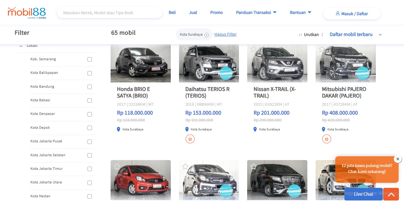The width and height of the screenshot is (404, 203).
Task: Expand the Bantuan menu
Action: click(300, 13)
